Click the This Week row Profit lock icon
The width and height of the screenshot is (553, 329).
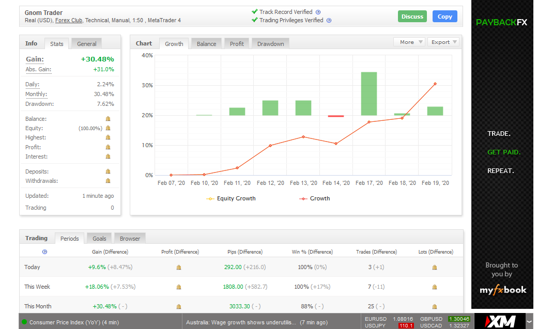click(179, 287)
